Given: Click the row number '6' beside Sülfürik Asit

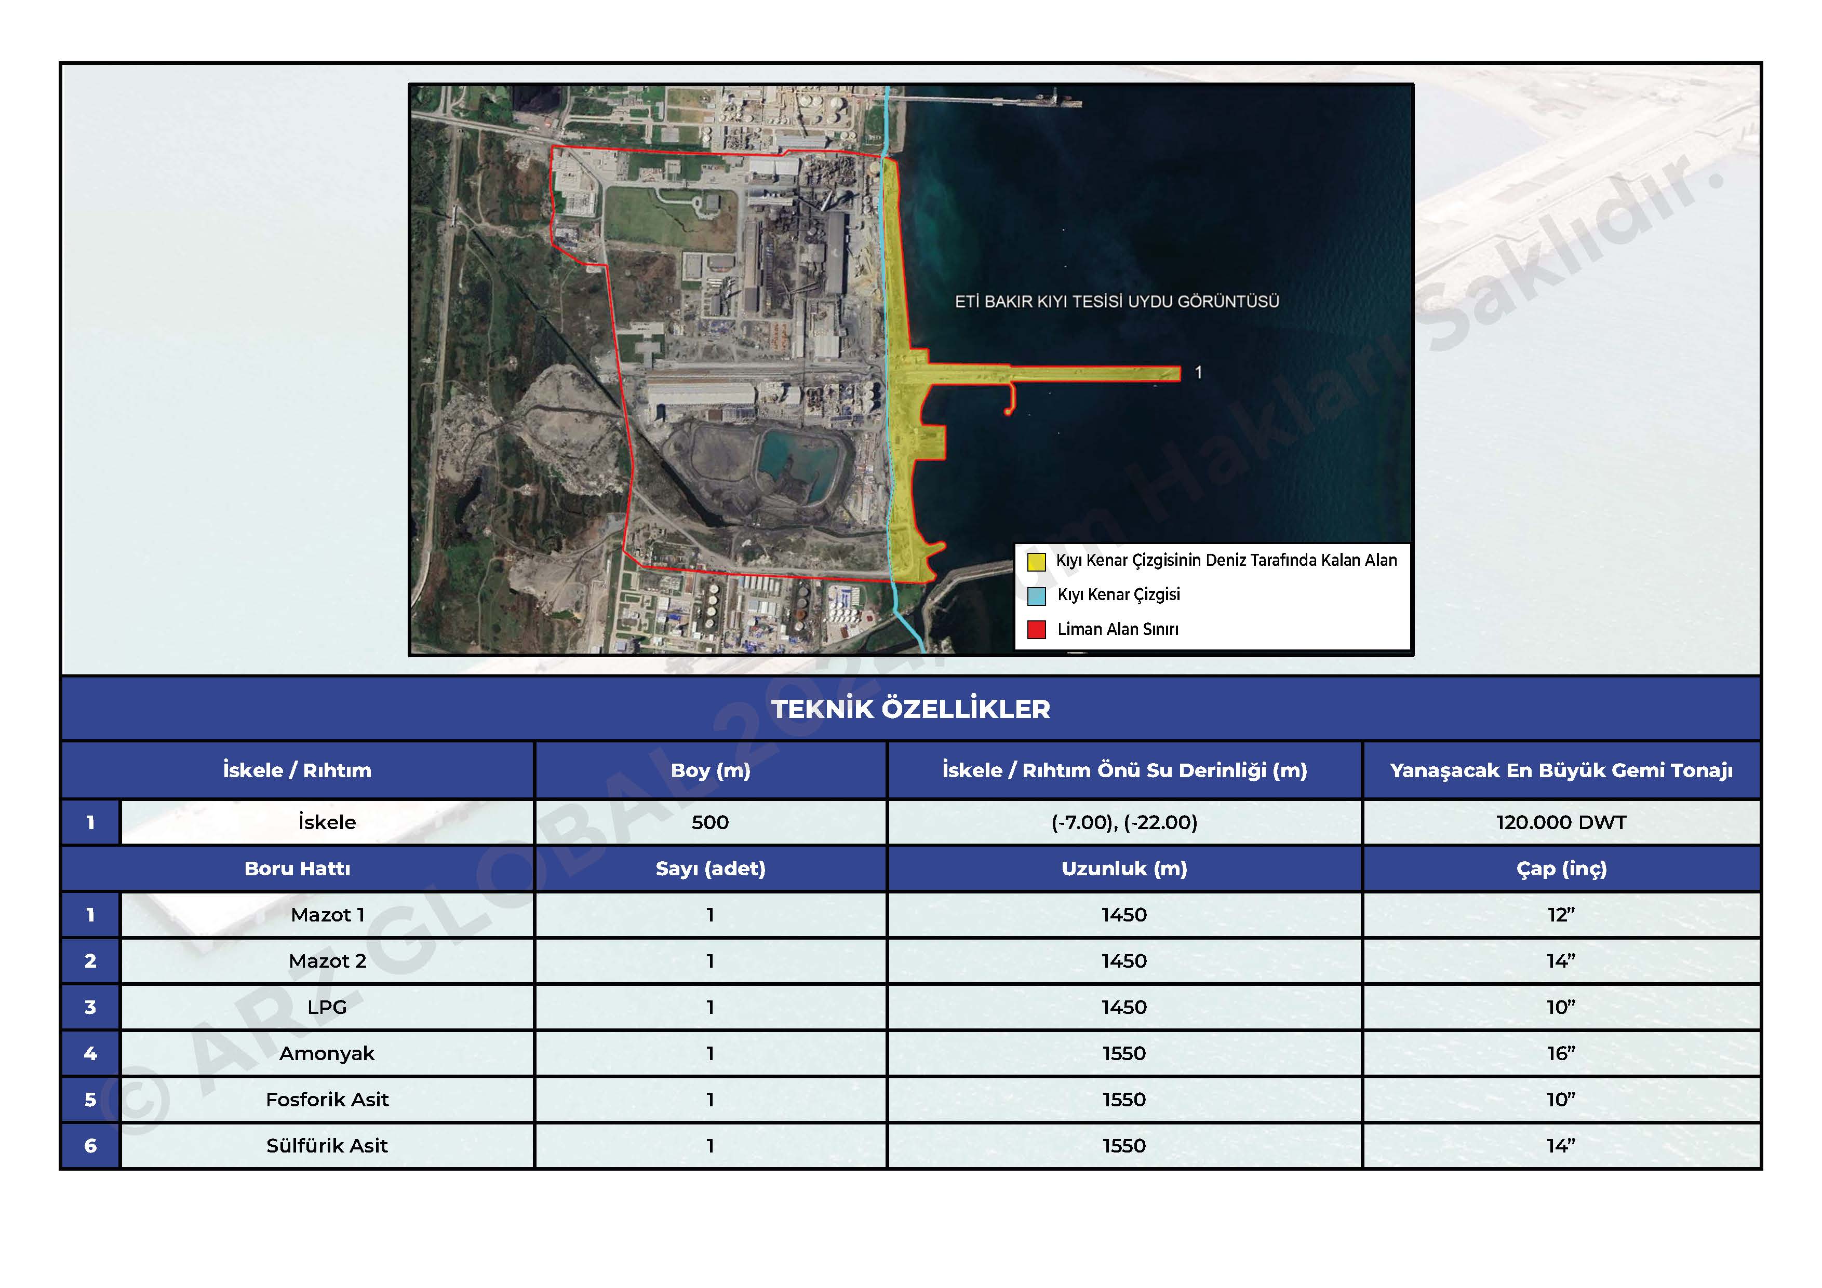Looking at the screenshot, I should [x=90, y=1145].
